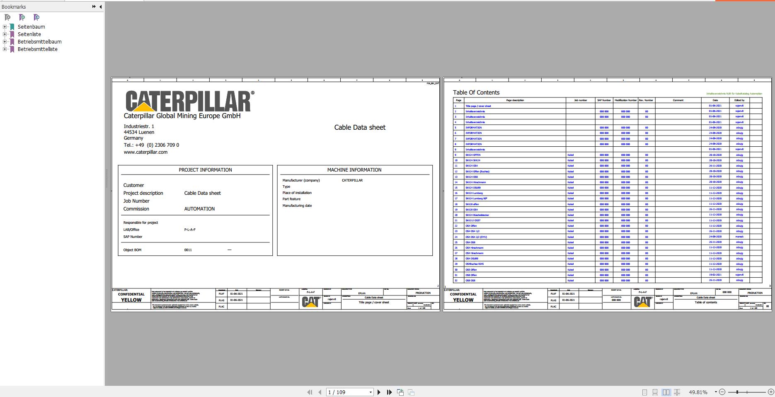The height and width of the screenshot is (397, 775).
Task: Click the PROJECT INFORMATION header
Action: pyautogui.click(x=205, y=170)
